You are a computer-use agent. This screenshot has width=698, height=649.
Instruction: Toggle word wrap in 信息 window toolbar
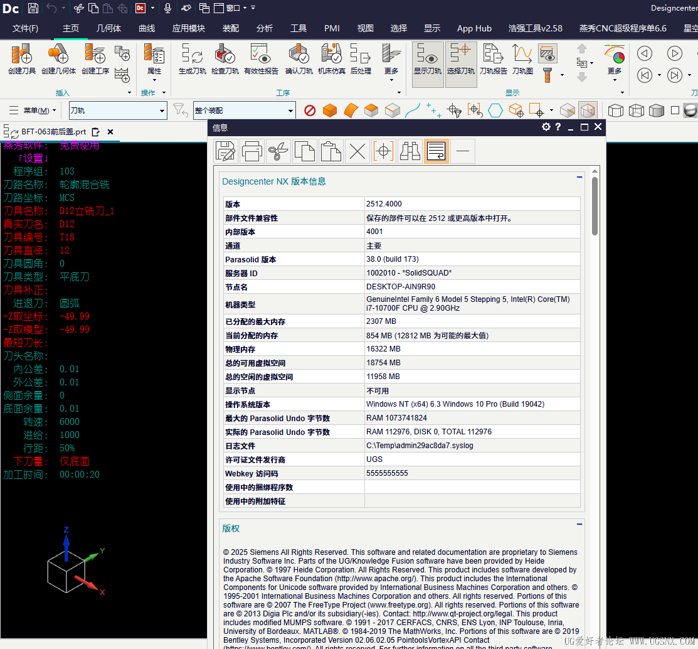tap(436, 151)
